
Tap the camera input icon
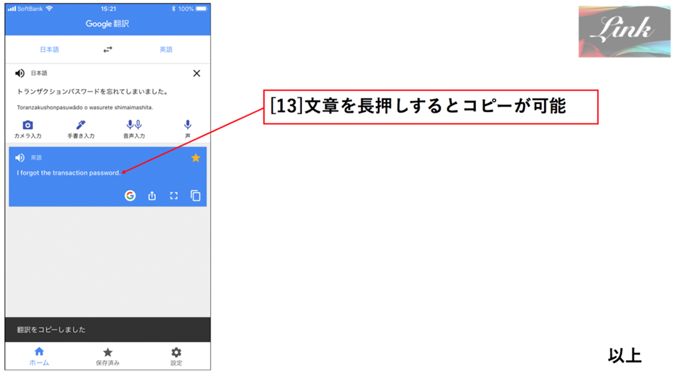pyautogui.click(x=28, y=125)
